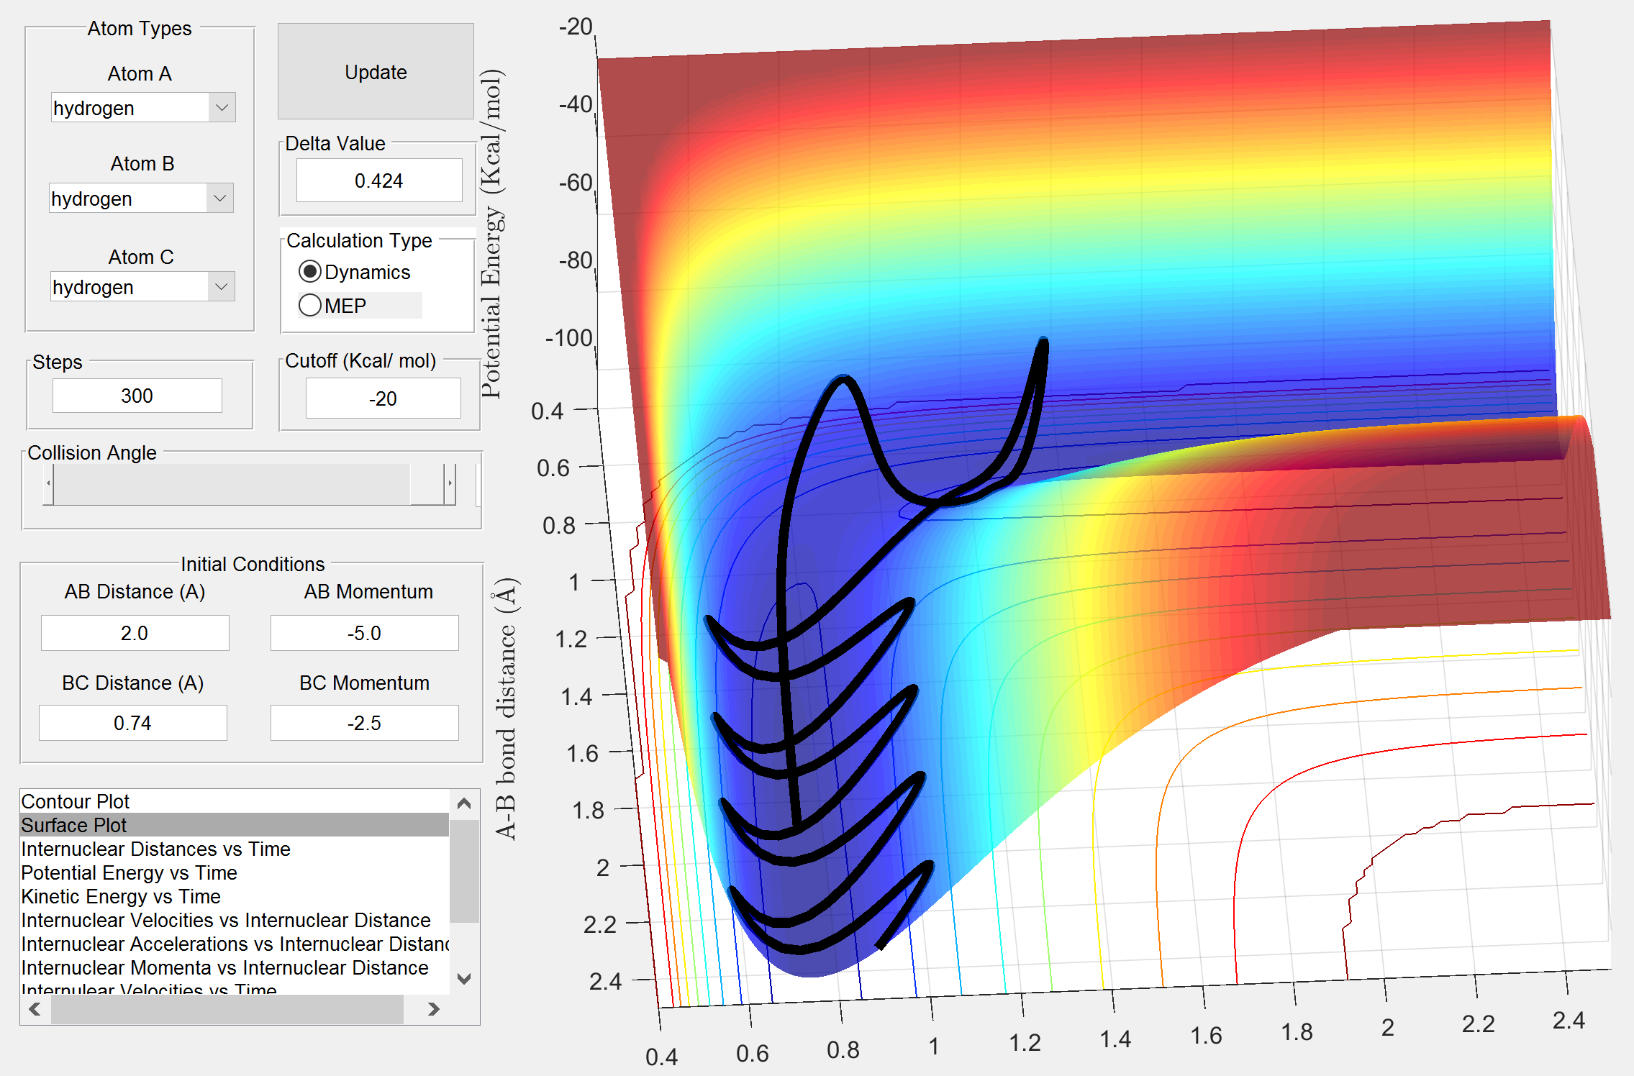Click Collision Angle slider right arrow

(x=450, y=483)
